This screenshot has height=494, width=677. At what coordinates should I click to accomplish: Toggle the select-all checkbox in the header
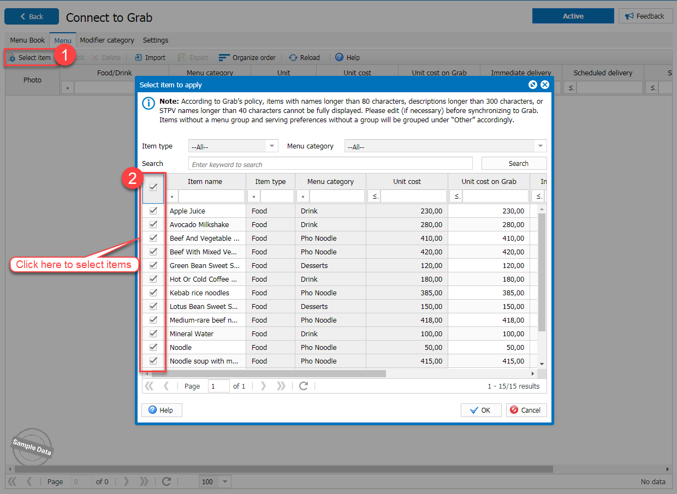[153, 187]
